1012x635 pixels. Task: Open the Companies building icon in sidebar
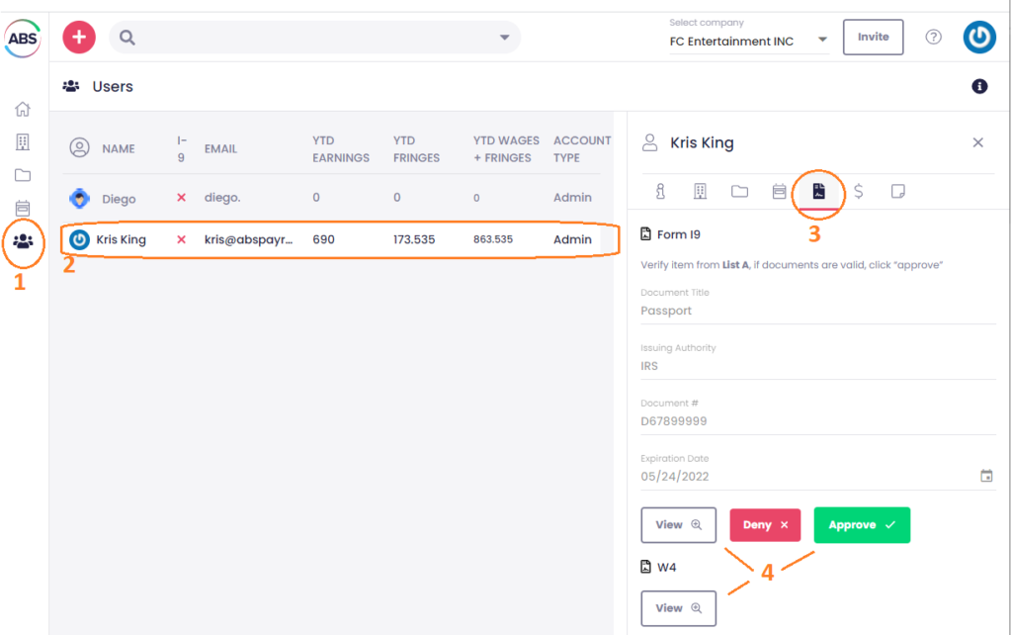click(x=23, y=142)
